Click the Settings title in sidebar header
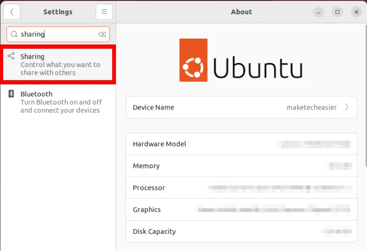 point(58,12)
